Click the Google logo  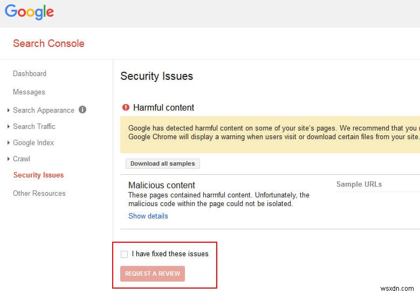30,12
